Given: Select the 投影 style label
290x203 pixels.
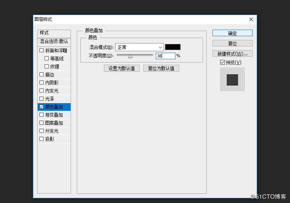Looking at the screenshot, I should pyautogui.click(x=50, y=139).
